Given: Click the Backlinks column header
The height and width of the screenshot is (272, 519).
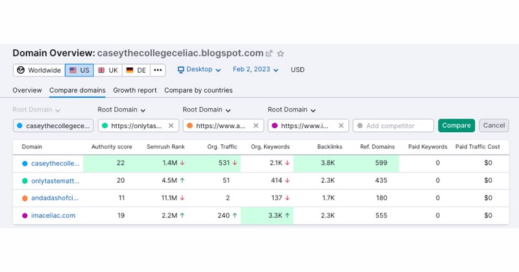Looking at the screenshot, I should pyautogui.click(x=330, y=147).
